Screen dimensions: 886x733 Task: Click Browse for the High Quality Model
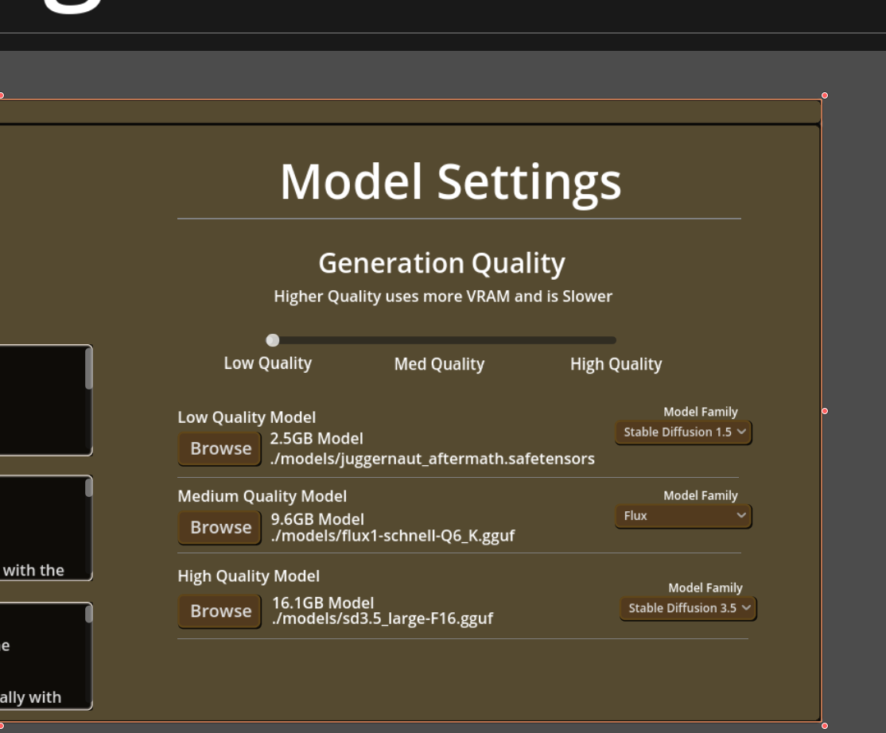[x=220, y=611]
